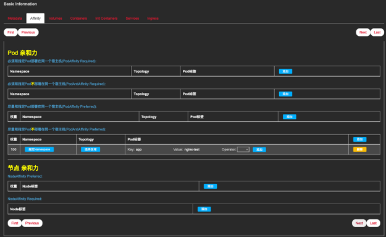Click the 'NodeAffinity Required:' label
This screenshot has width=386, height=237.
point(25,199)
